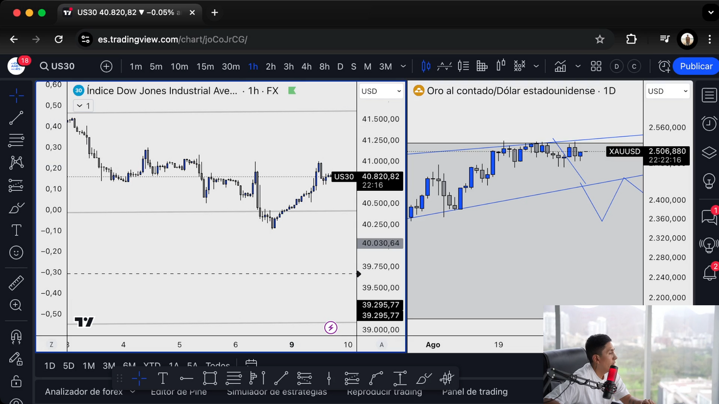
Task: Toggle auto scale 'A' on price axis
Action: [x=382, y=344]
